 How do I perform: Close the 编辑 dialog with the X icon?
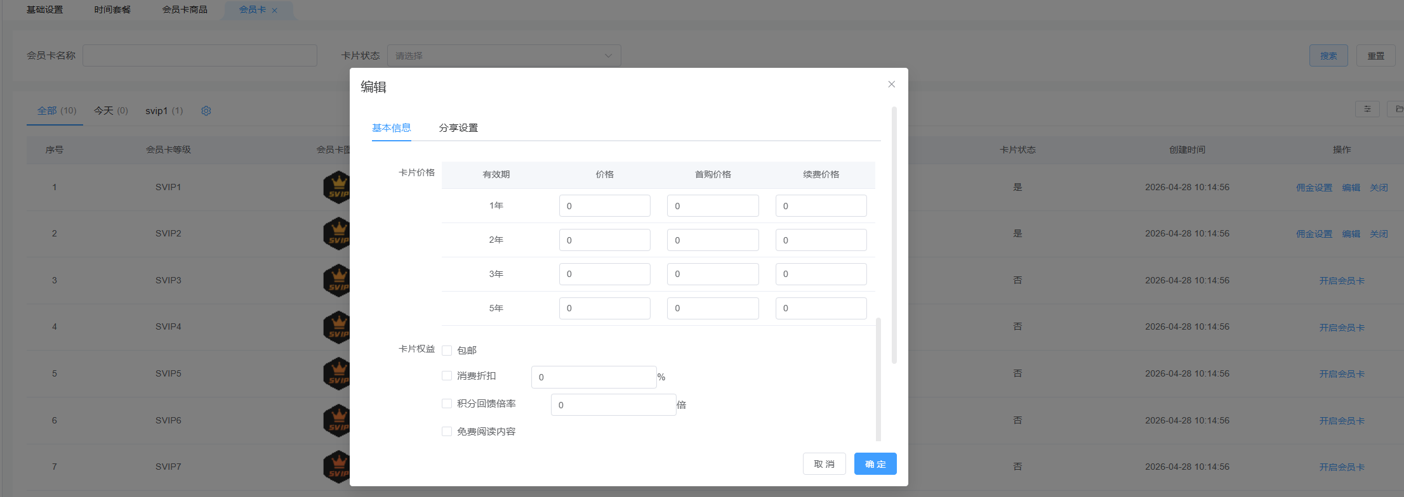pos(891,84)
